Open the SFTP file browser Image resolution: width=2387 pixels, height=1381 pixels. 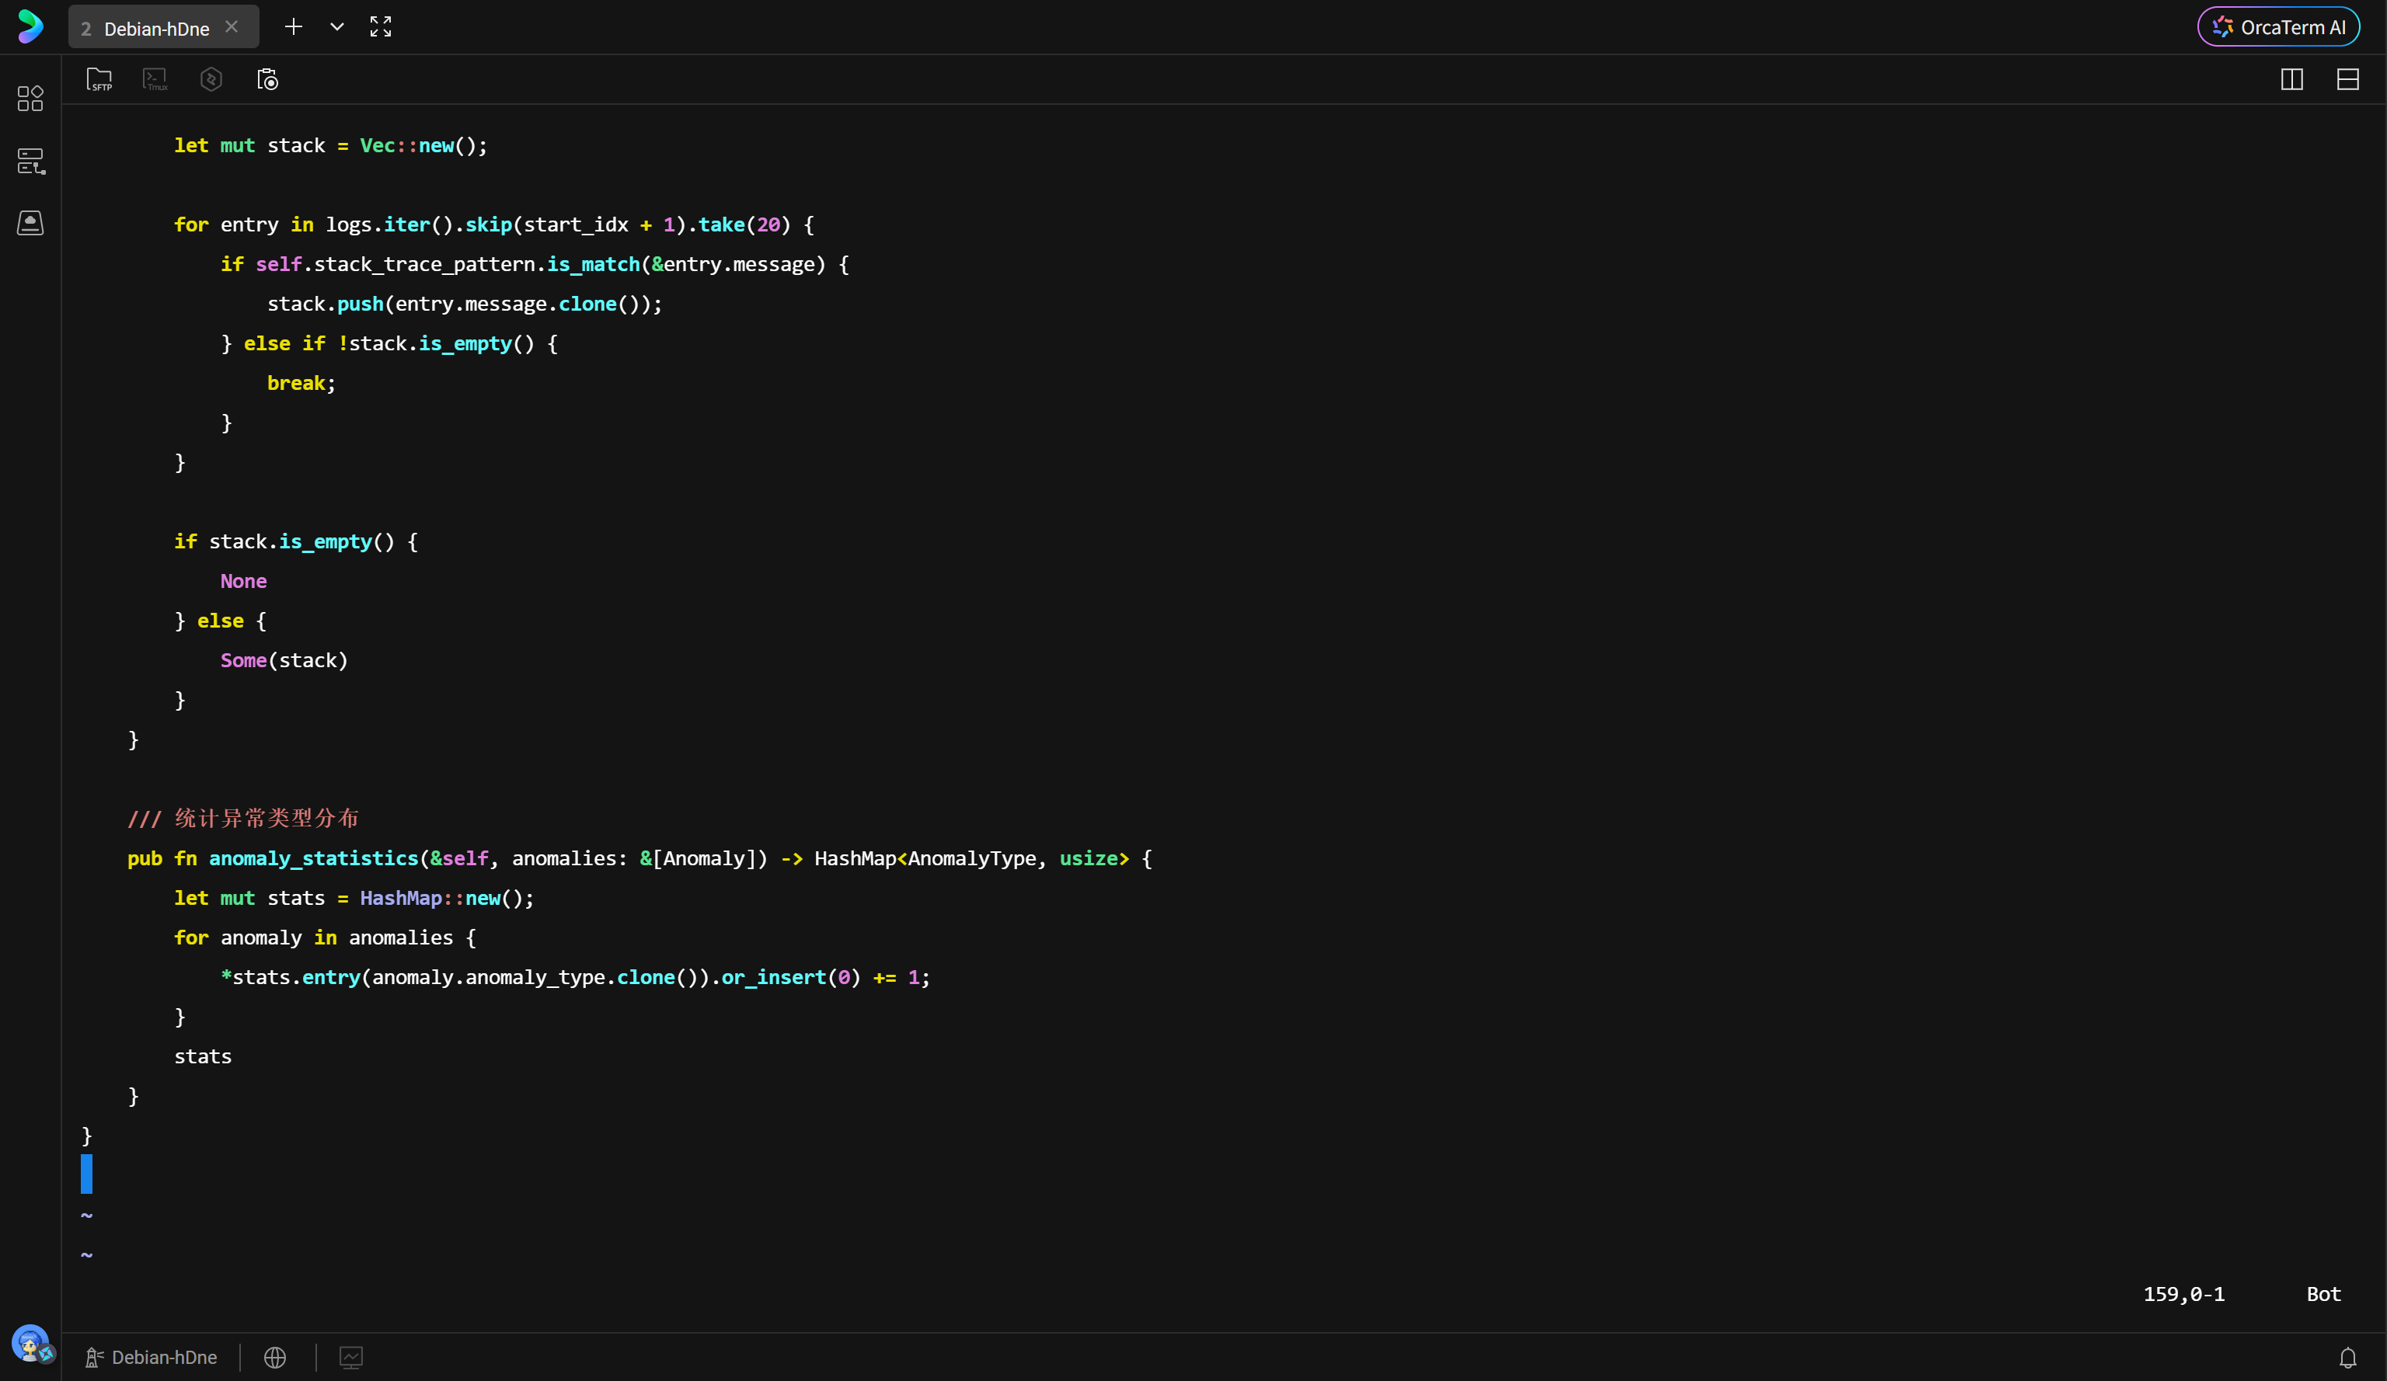pyautogui.click(x=99, y=79)
